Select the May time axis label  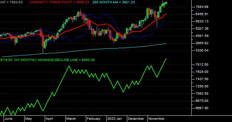[x=29, y=119]
